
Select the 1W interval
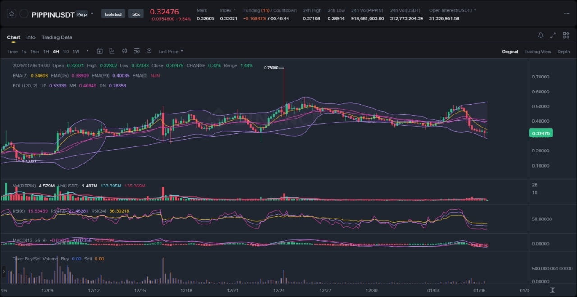point(76,51)
